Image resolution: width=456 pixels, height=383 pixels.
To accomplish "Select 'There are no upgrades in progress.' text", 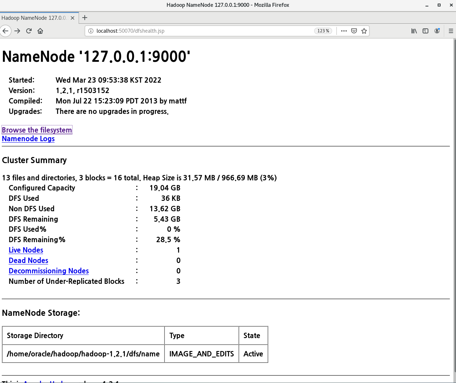I will 112,111.
